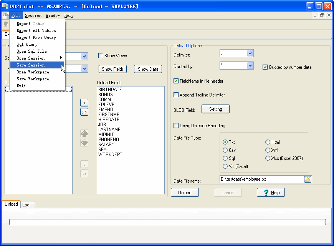334x246 pixels.
Task: Open the lower combo box behind the File menu
Action: 84,69
